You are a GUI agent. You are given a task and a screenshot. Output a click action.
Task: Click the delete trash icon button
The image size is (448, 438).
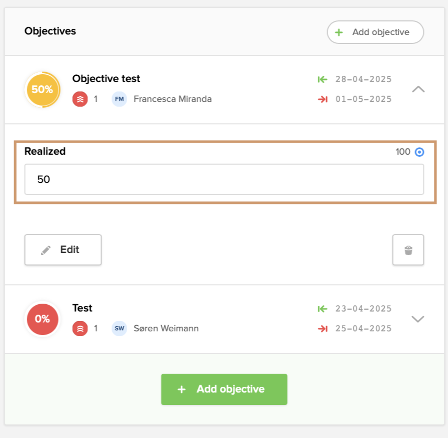[x=408, y=250]
